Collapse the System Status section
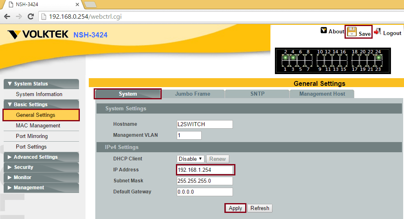This screenshot has width=404, height=219. 41,84
